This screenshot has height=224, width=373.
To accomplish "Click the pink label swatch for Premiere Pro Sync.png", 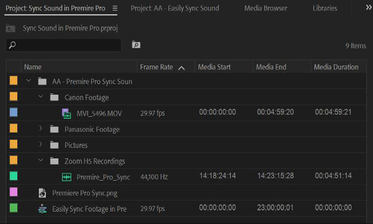I will 13,192.
